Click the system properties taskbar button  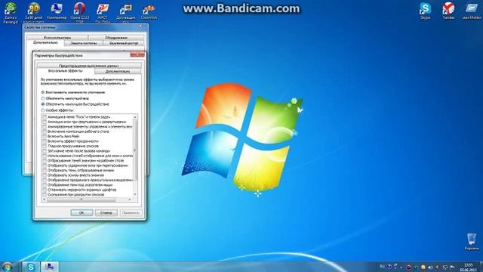tap(50, 267)
